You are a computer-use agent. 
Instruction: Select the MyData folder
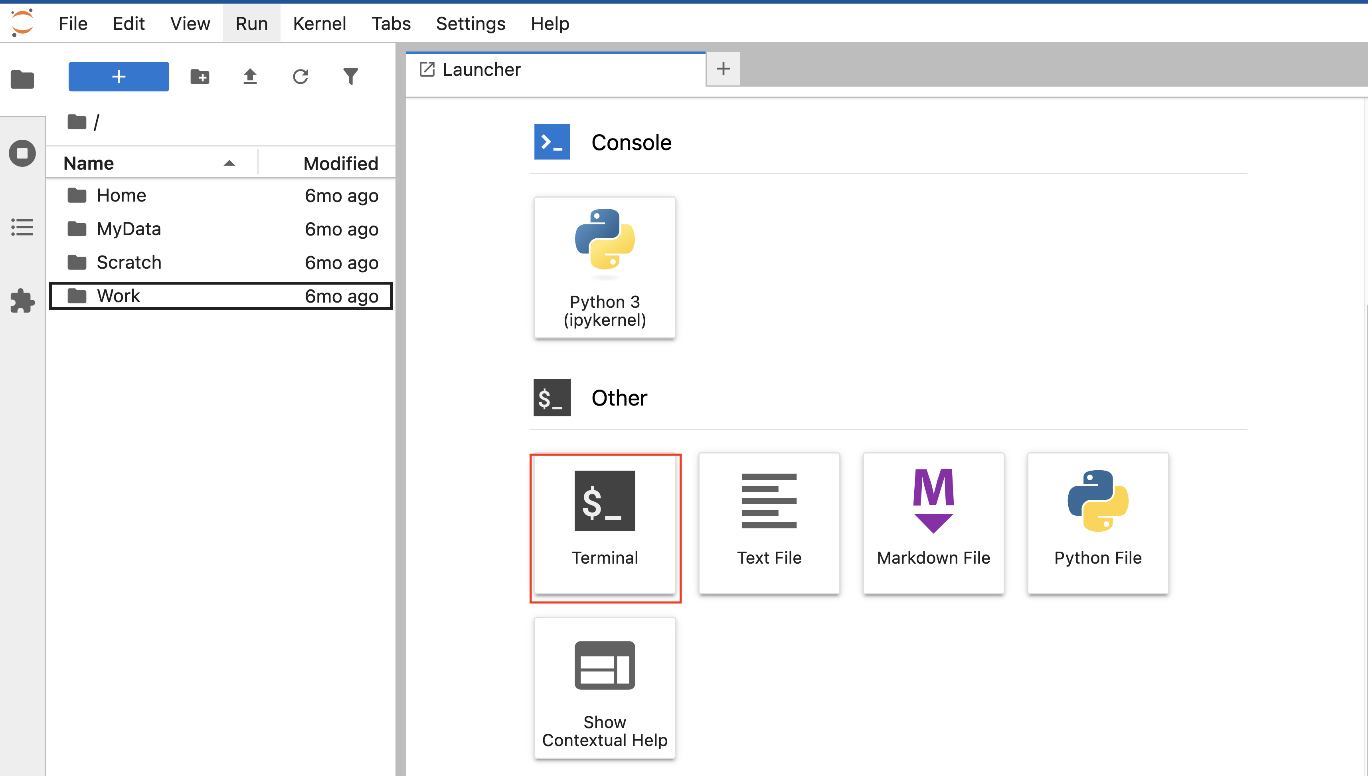click(x=129, y=229)
